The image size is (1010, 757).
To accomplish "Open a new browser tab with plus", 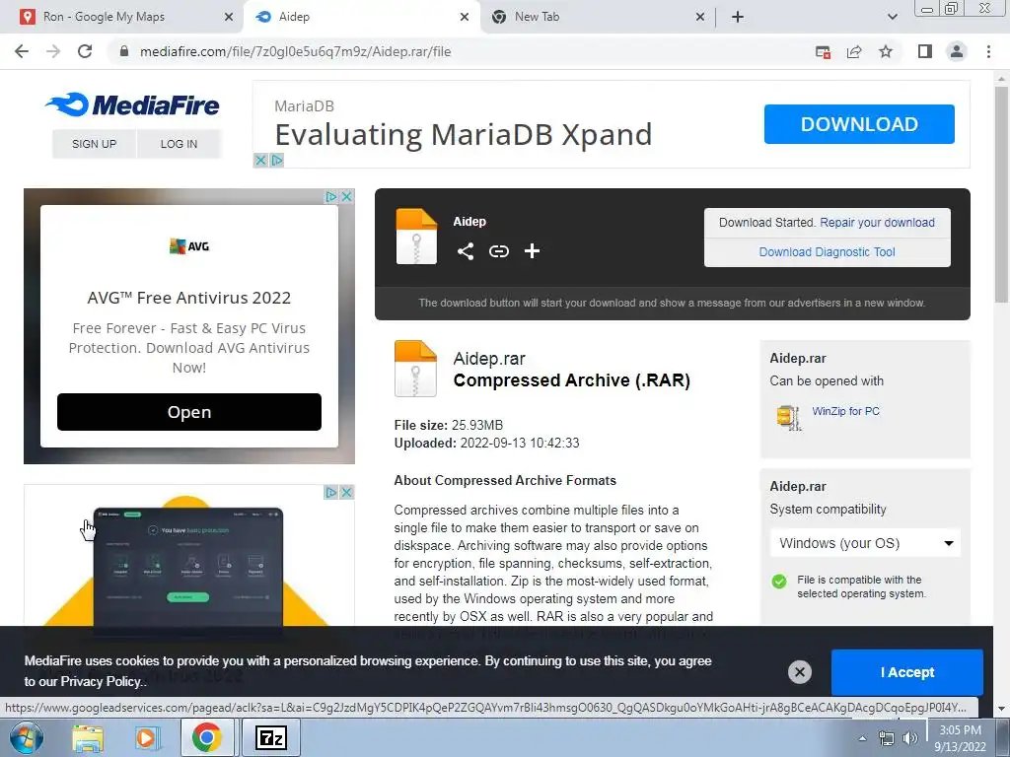I will click(738, 17).
